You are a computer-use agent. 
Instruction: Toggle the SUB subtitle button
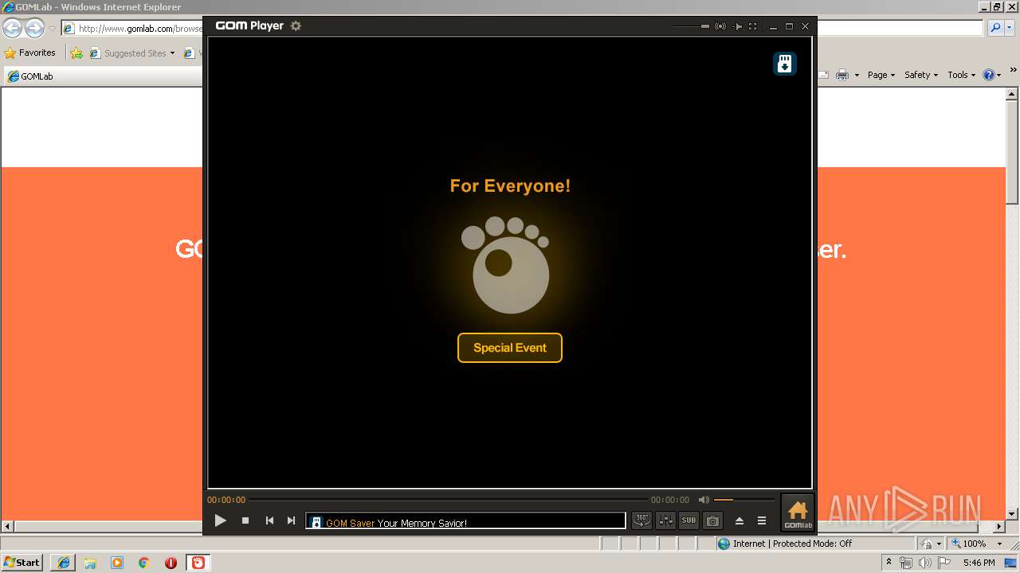(x=688, y=520)
